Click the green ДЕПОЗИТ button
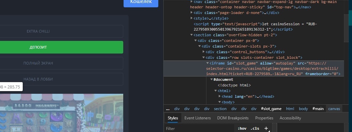 point(61,47)
